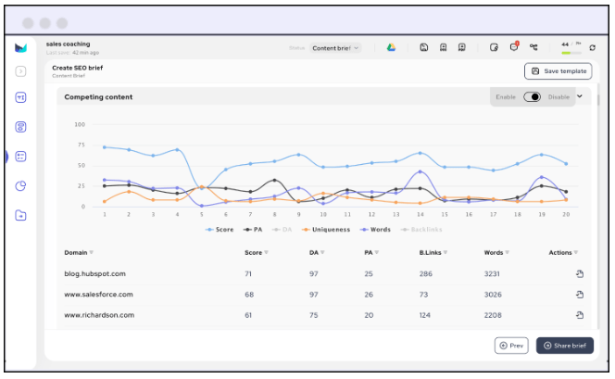Click richardson DA value 75
The width and height of the screenshot is (615, 379).
[x=313, y=315]
